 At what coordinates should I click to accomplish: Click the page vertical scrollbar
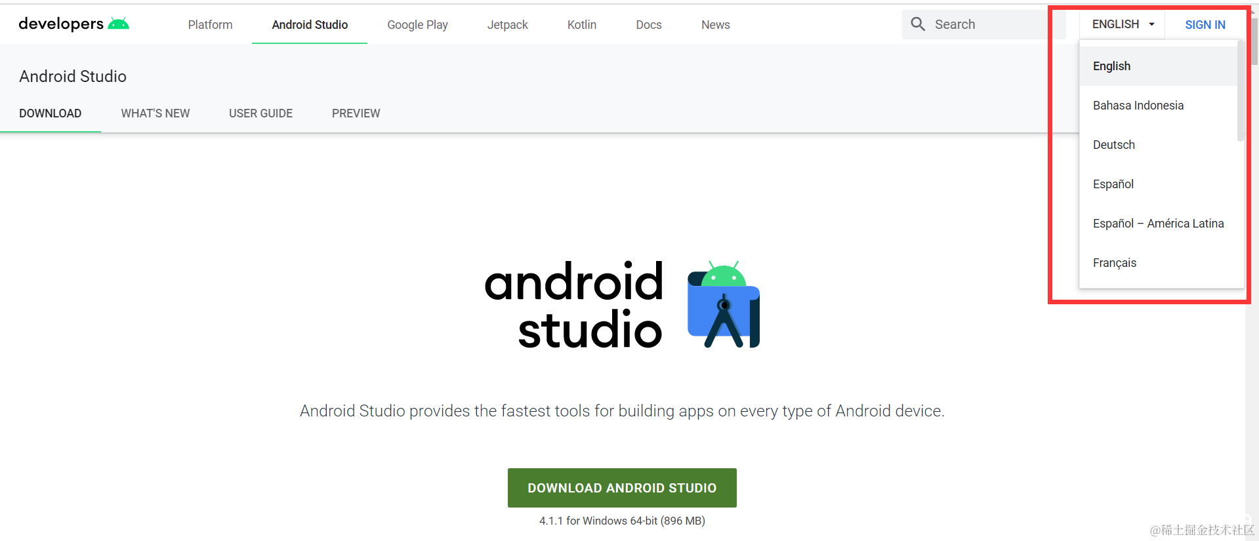click(x=1254, y=42)
